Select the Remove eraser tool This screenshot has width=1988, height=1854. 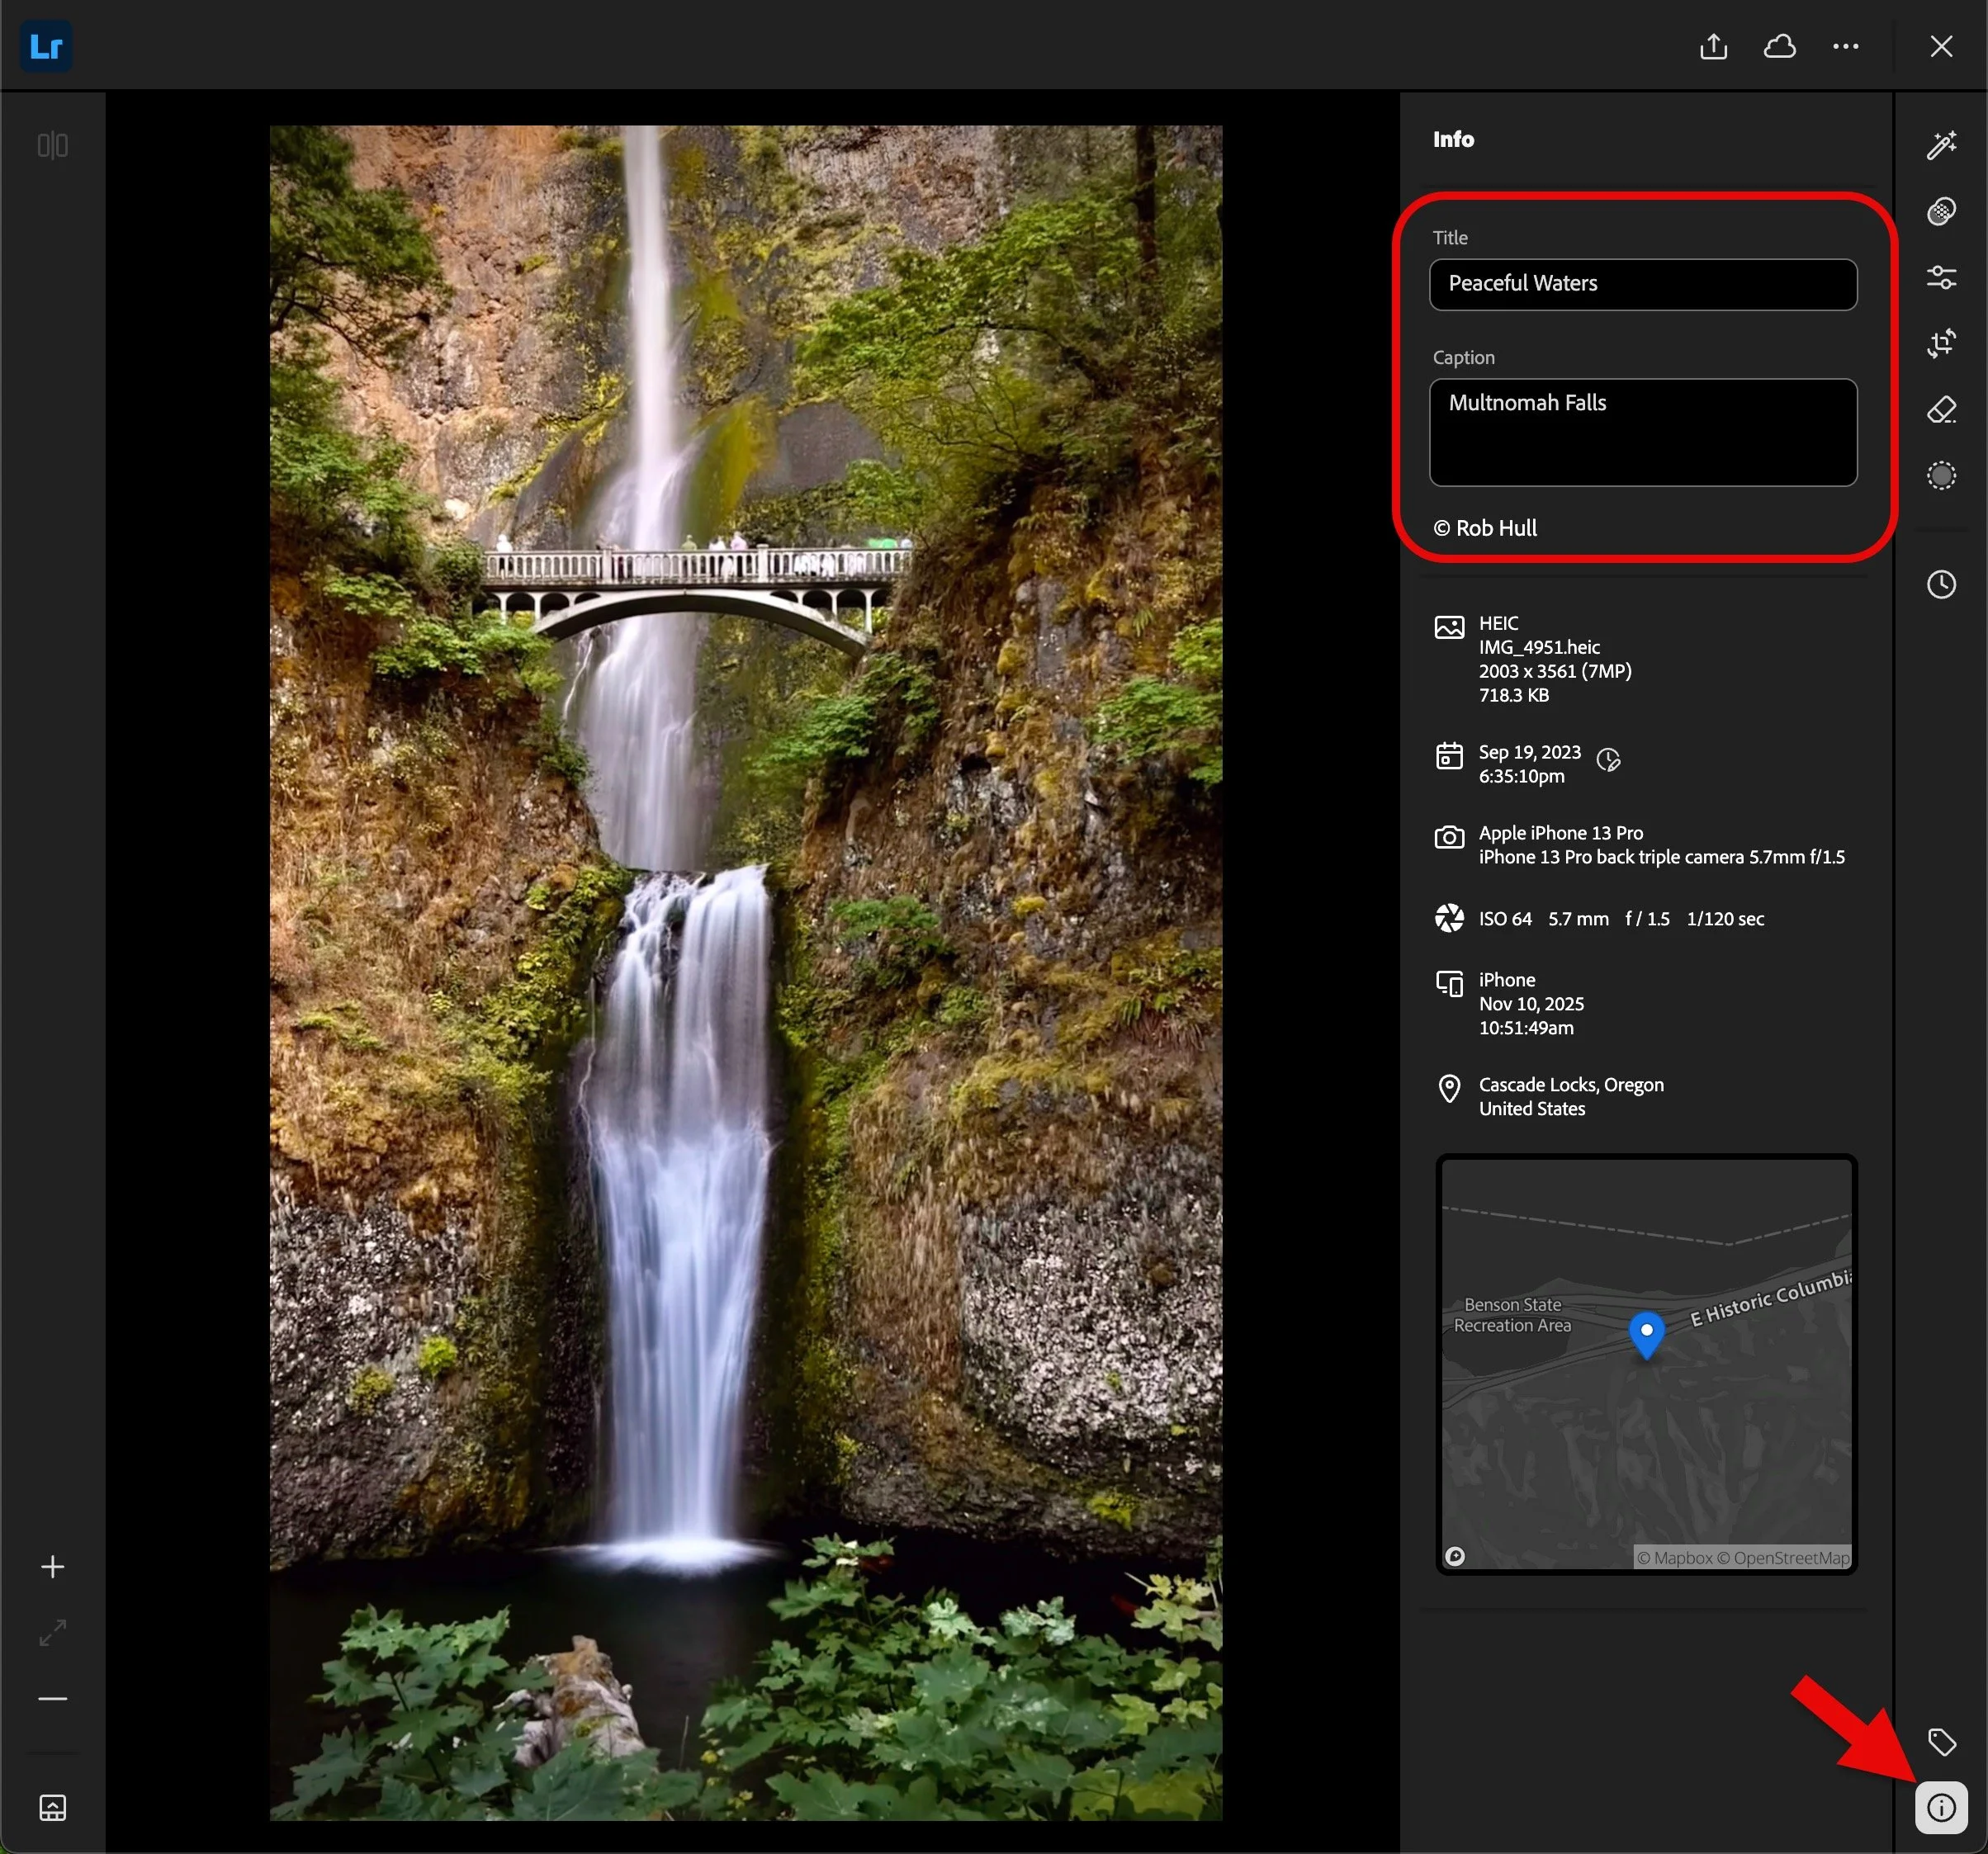1940,409
